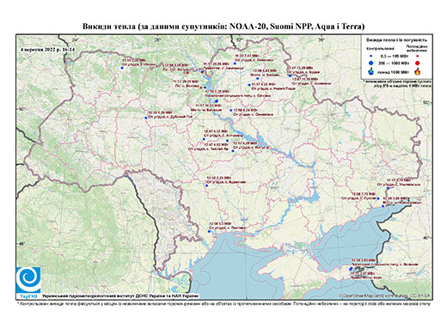Click the small blue dot in legend
This screenshot has height=316, width=447.
(371, 56)
